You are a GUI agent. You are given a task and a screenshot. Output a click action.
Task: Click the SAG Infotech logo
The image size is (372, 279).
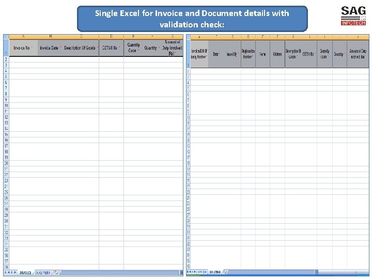pos(353,16)
